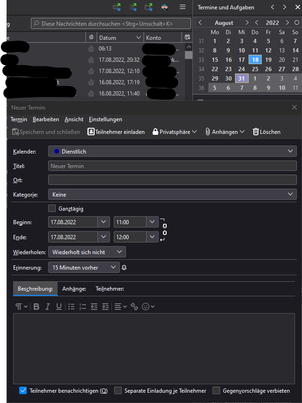Check Separate Einladung je Teilnehmer
The image size is (302, 403).
[x=118, y=390]
